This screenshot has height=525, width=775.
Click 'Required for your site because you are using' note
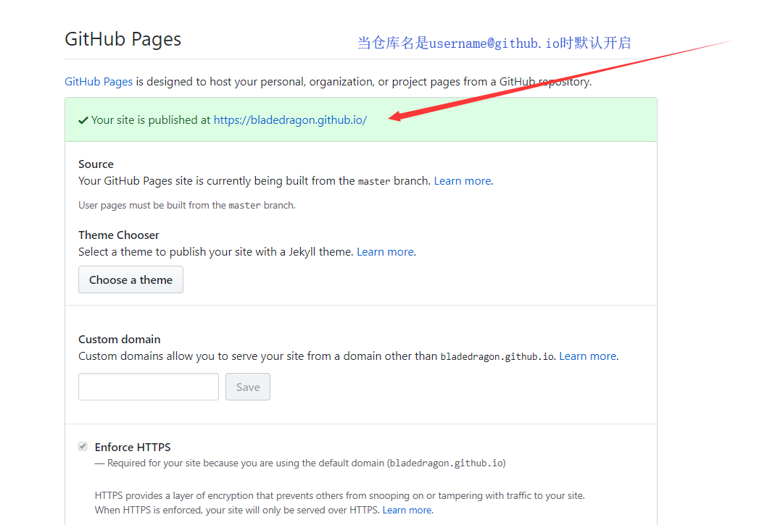tap(300, 463)
